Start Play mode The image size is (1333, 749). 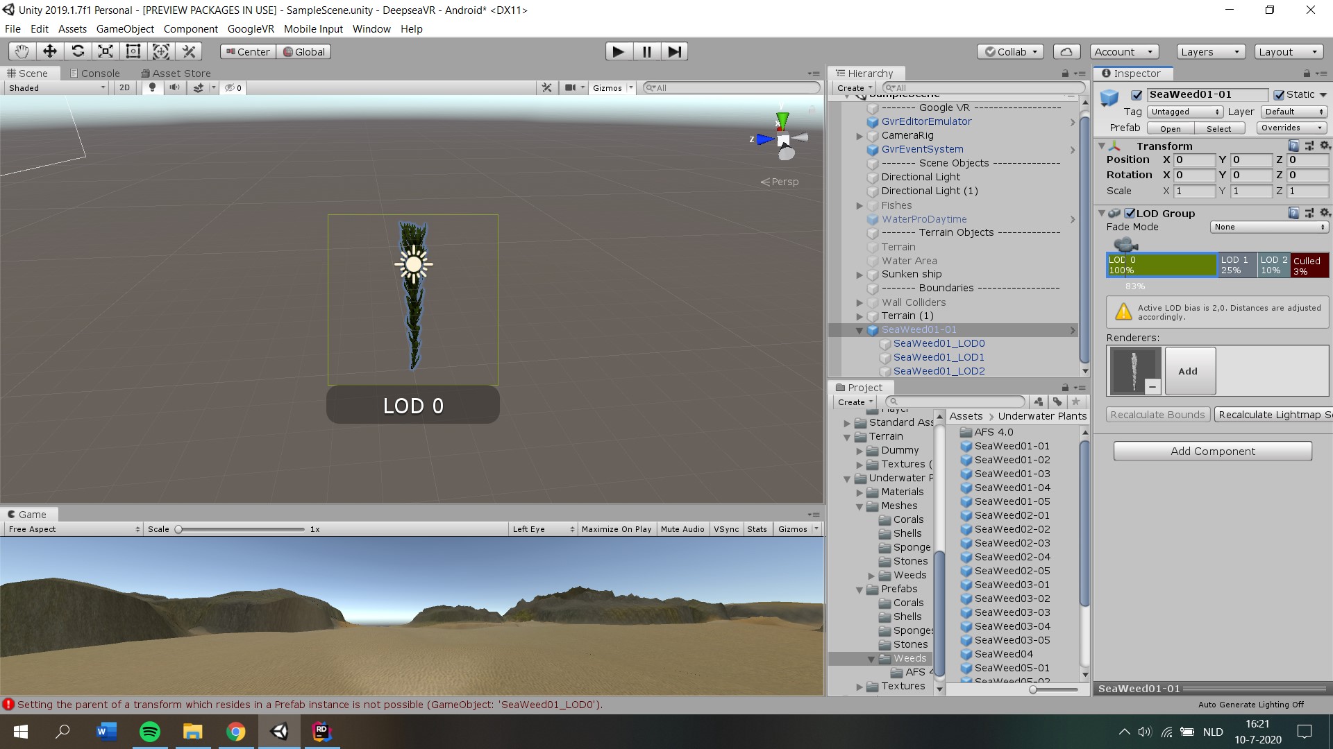(619, 51)
